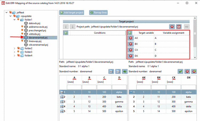The image size is (200, 121).
Task: Click the move target project down arrow
Action: click(73, 27)
